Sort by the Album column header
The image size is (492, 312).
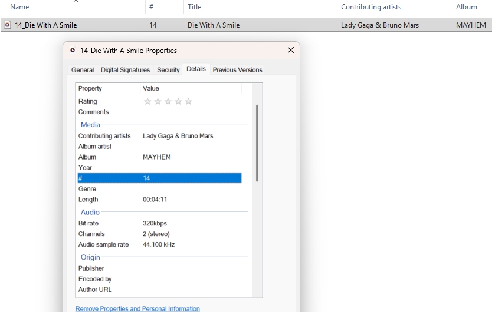466,7
